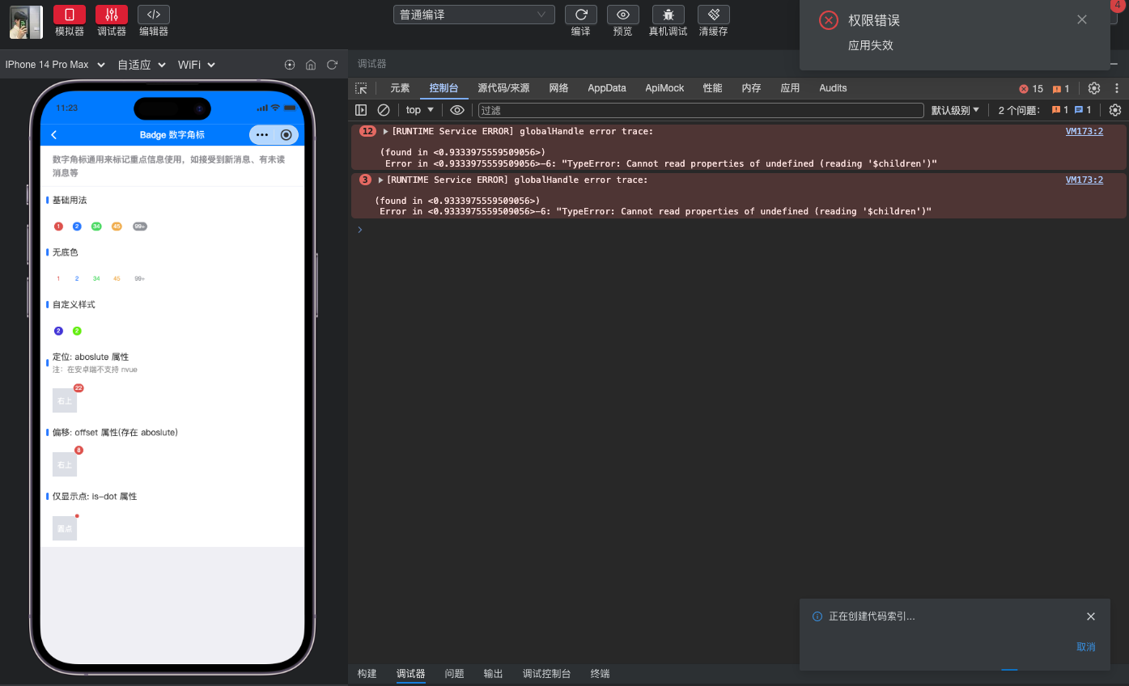This screenshot has width=1129, height=686.
Task: Clear console with the ban icon
Action: pyautogui.click(x=384, y=110)
